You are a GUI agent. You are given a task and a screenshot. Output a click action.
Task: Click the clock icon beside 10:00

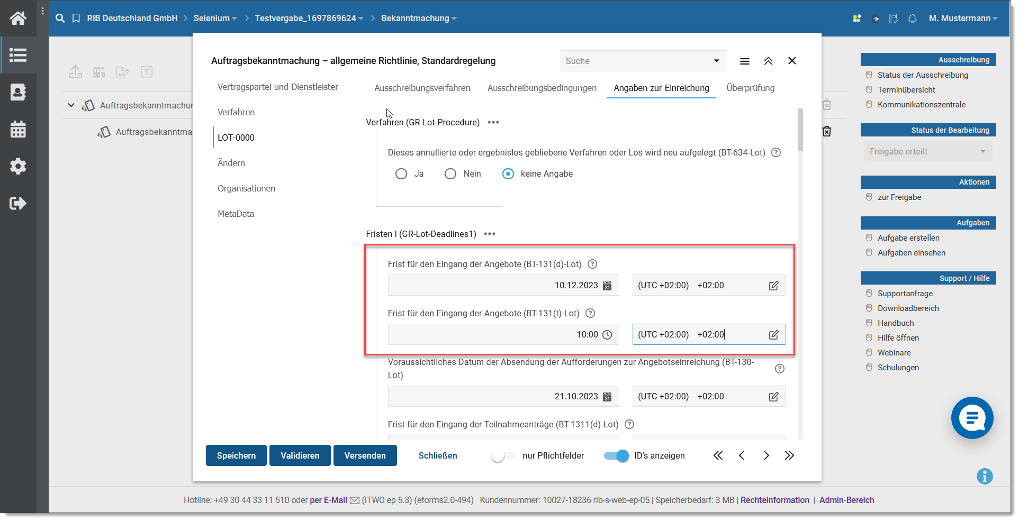(x=607, y=335)
